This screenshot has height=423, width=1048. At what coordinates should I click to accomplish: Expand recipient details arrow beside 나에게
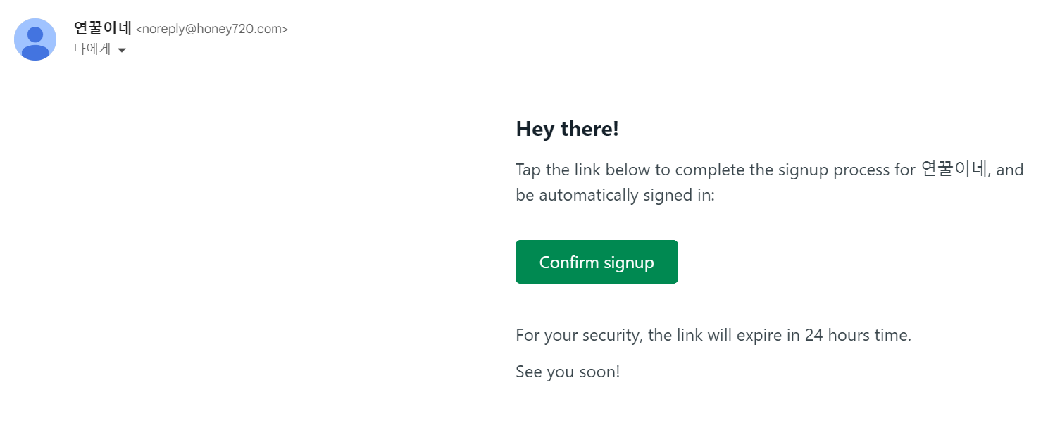122,50
